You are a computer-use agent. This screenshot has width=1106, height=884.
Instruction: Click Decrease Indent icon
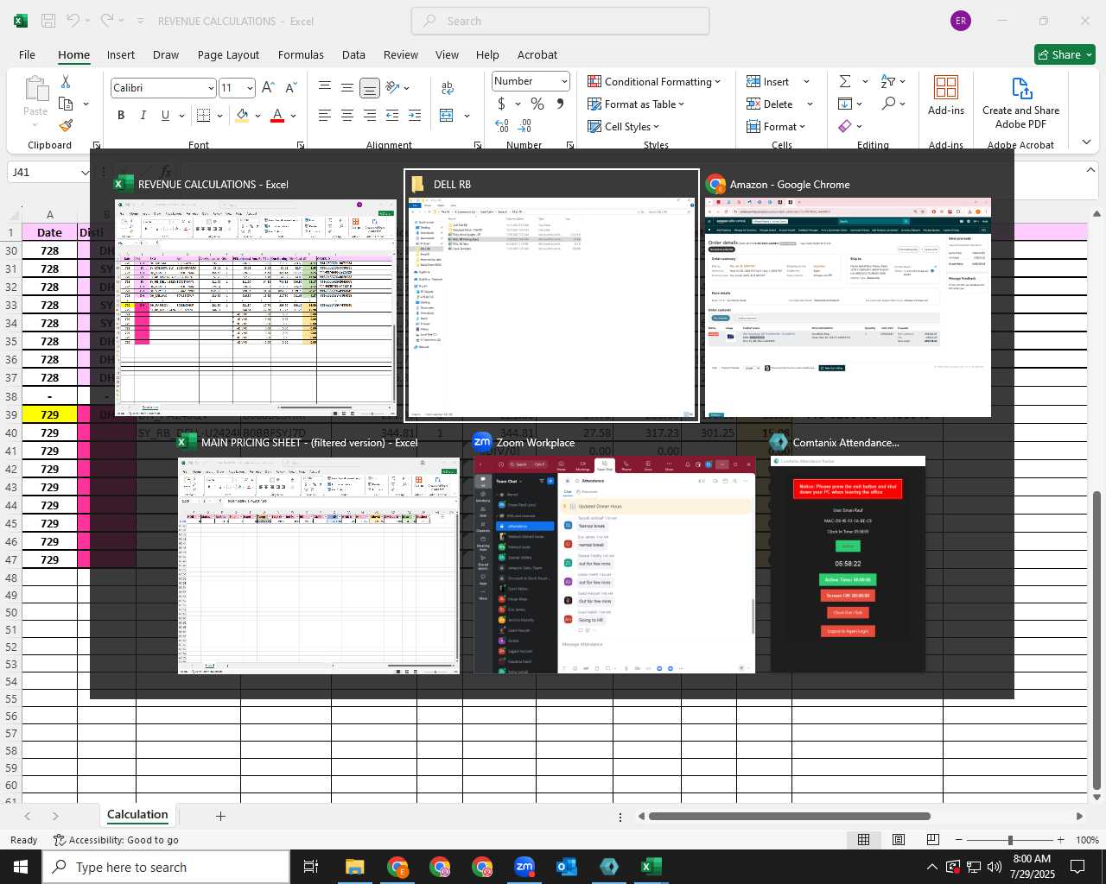(x=392, y=115)
